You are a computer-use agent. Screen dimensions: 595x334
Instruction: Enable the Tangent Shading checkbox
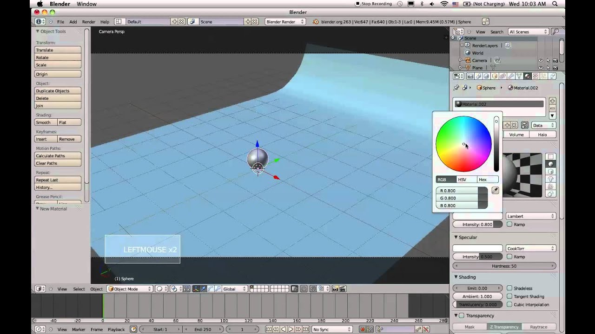click(x=509, y=296)
